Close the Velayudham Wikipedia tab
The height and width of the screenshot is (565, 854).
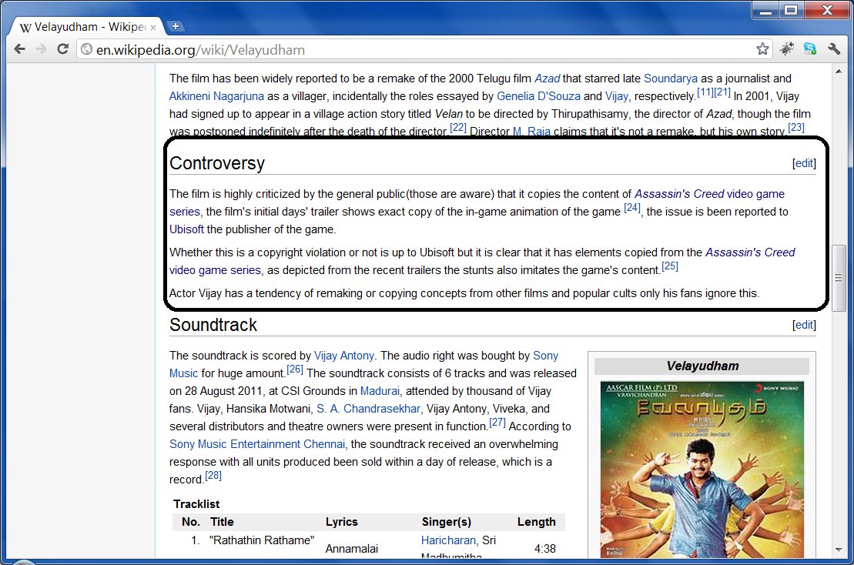153,27
